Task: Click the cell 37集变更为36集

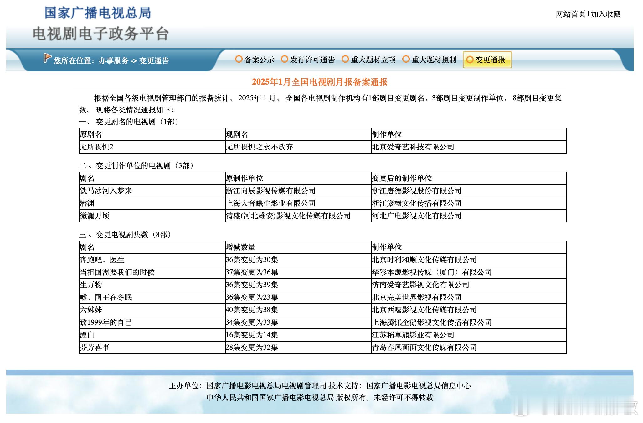Action: [x=298, y=272]
